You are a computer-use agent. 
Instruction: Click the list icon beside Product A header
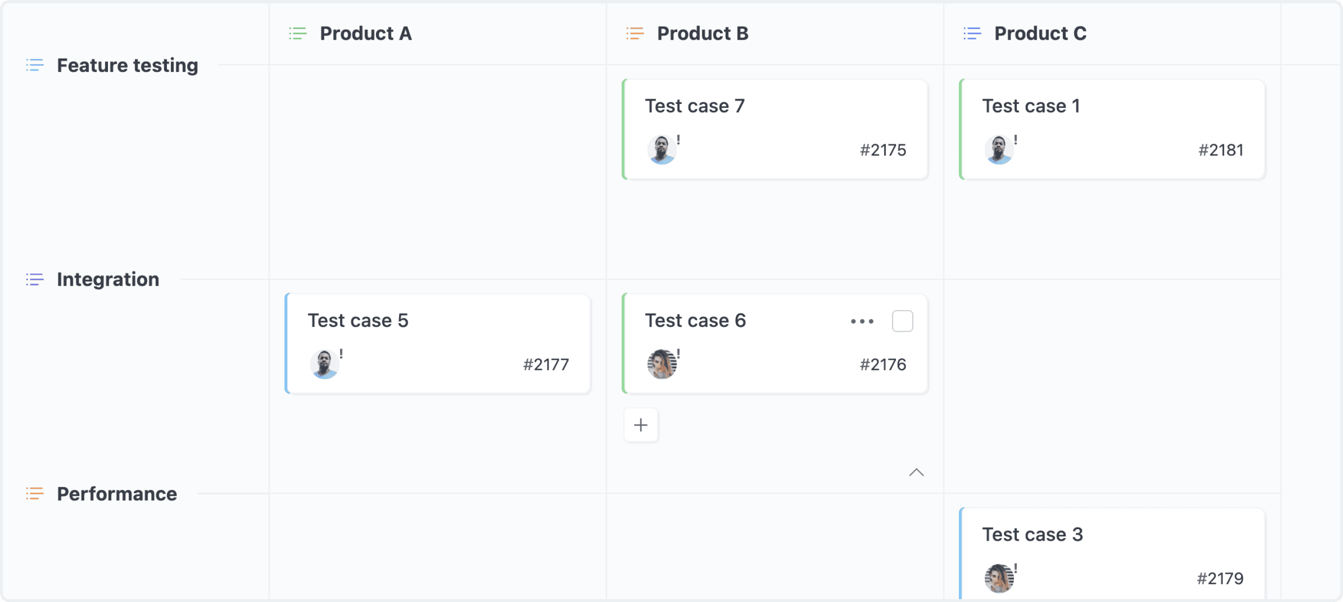coord(297,34)
